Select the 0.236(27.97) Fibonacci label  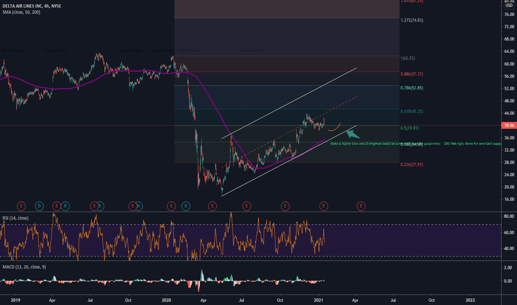[x=412, y=164]
